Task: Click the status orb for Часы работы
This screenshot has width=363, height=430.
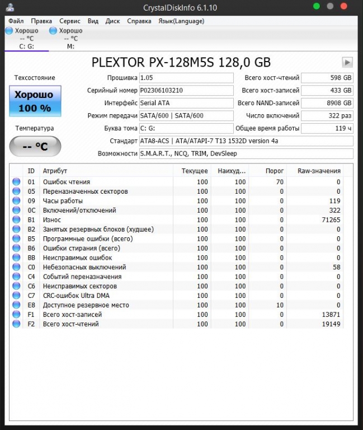Action: pyautogui.click(x=16, y=200)
